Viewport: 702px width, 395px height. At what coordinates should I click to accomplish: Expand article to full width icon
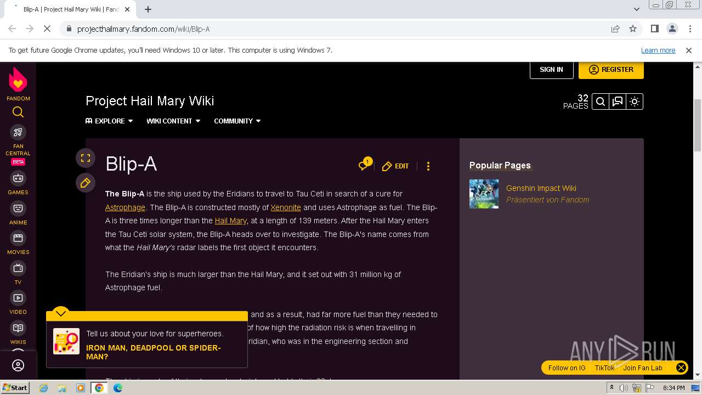(x=86, y=159)
